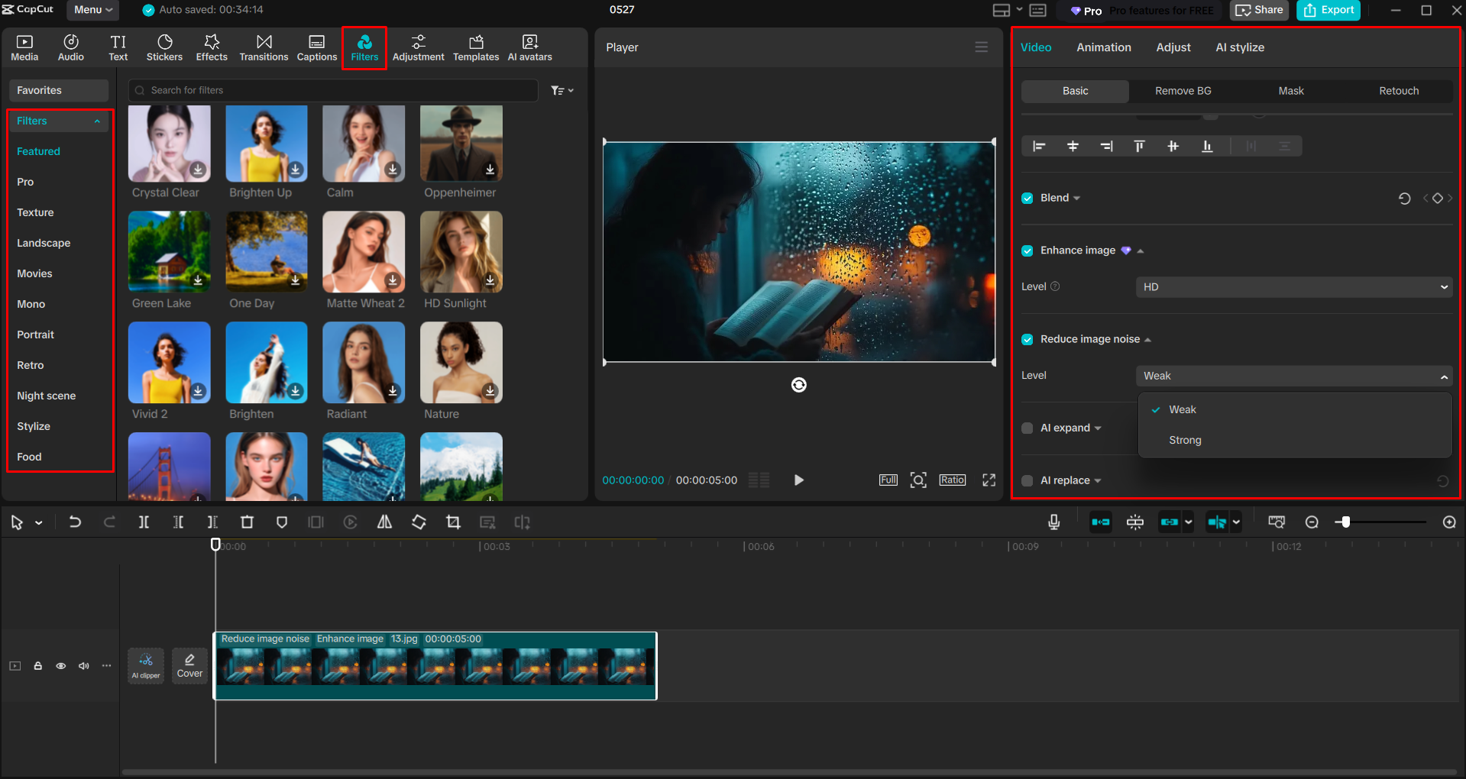Open the Stickers panel
This screenshot has height=779, width=1466.
point(164,47)
